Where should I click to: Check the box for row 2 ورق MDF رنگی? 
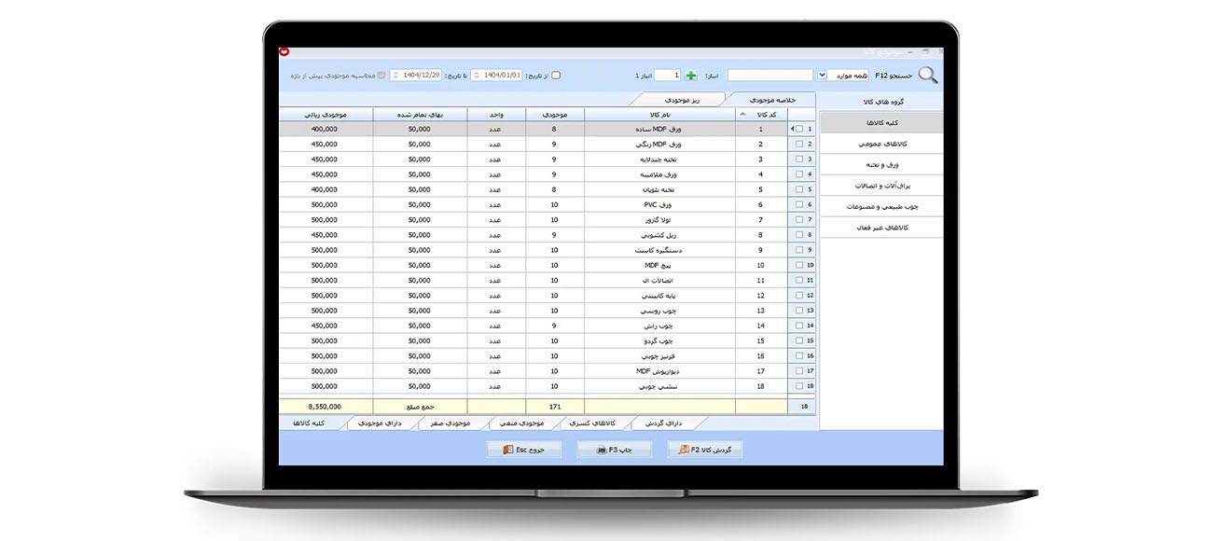(x=799, y=145)
